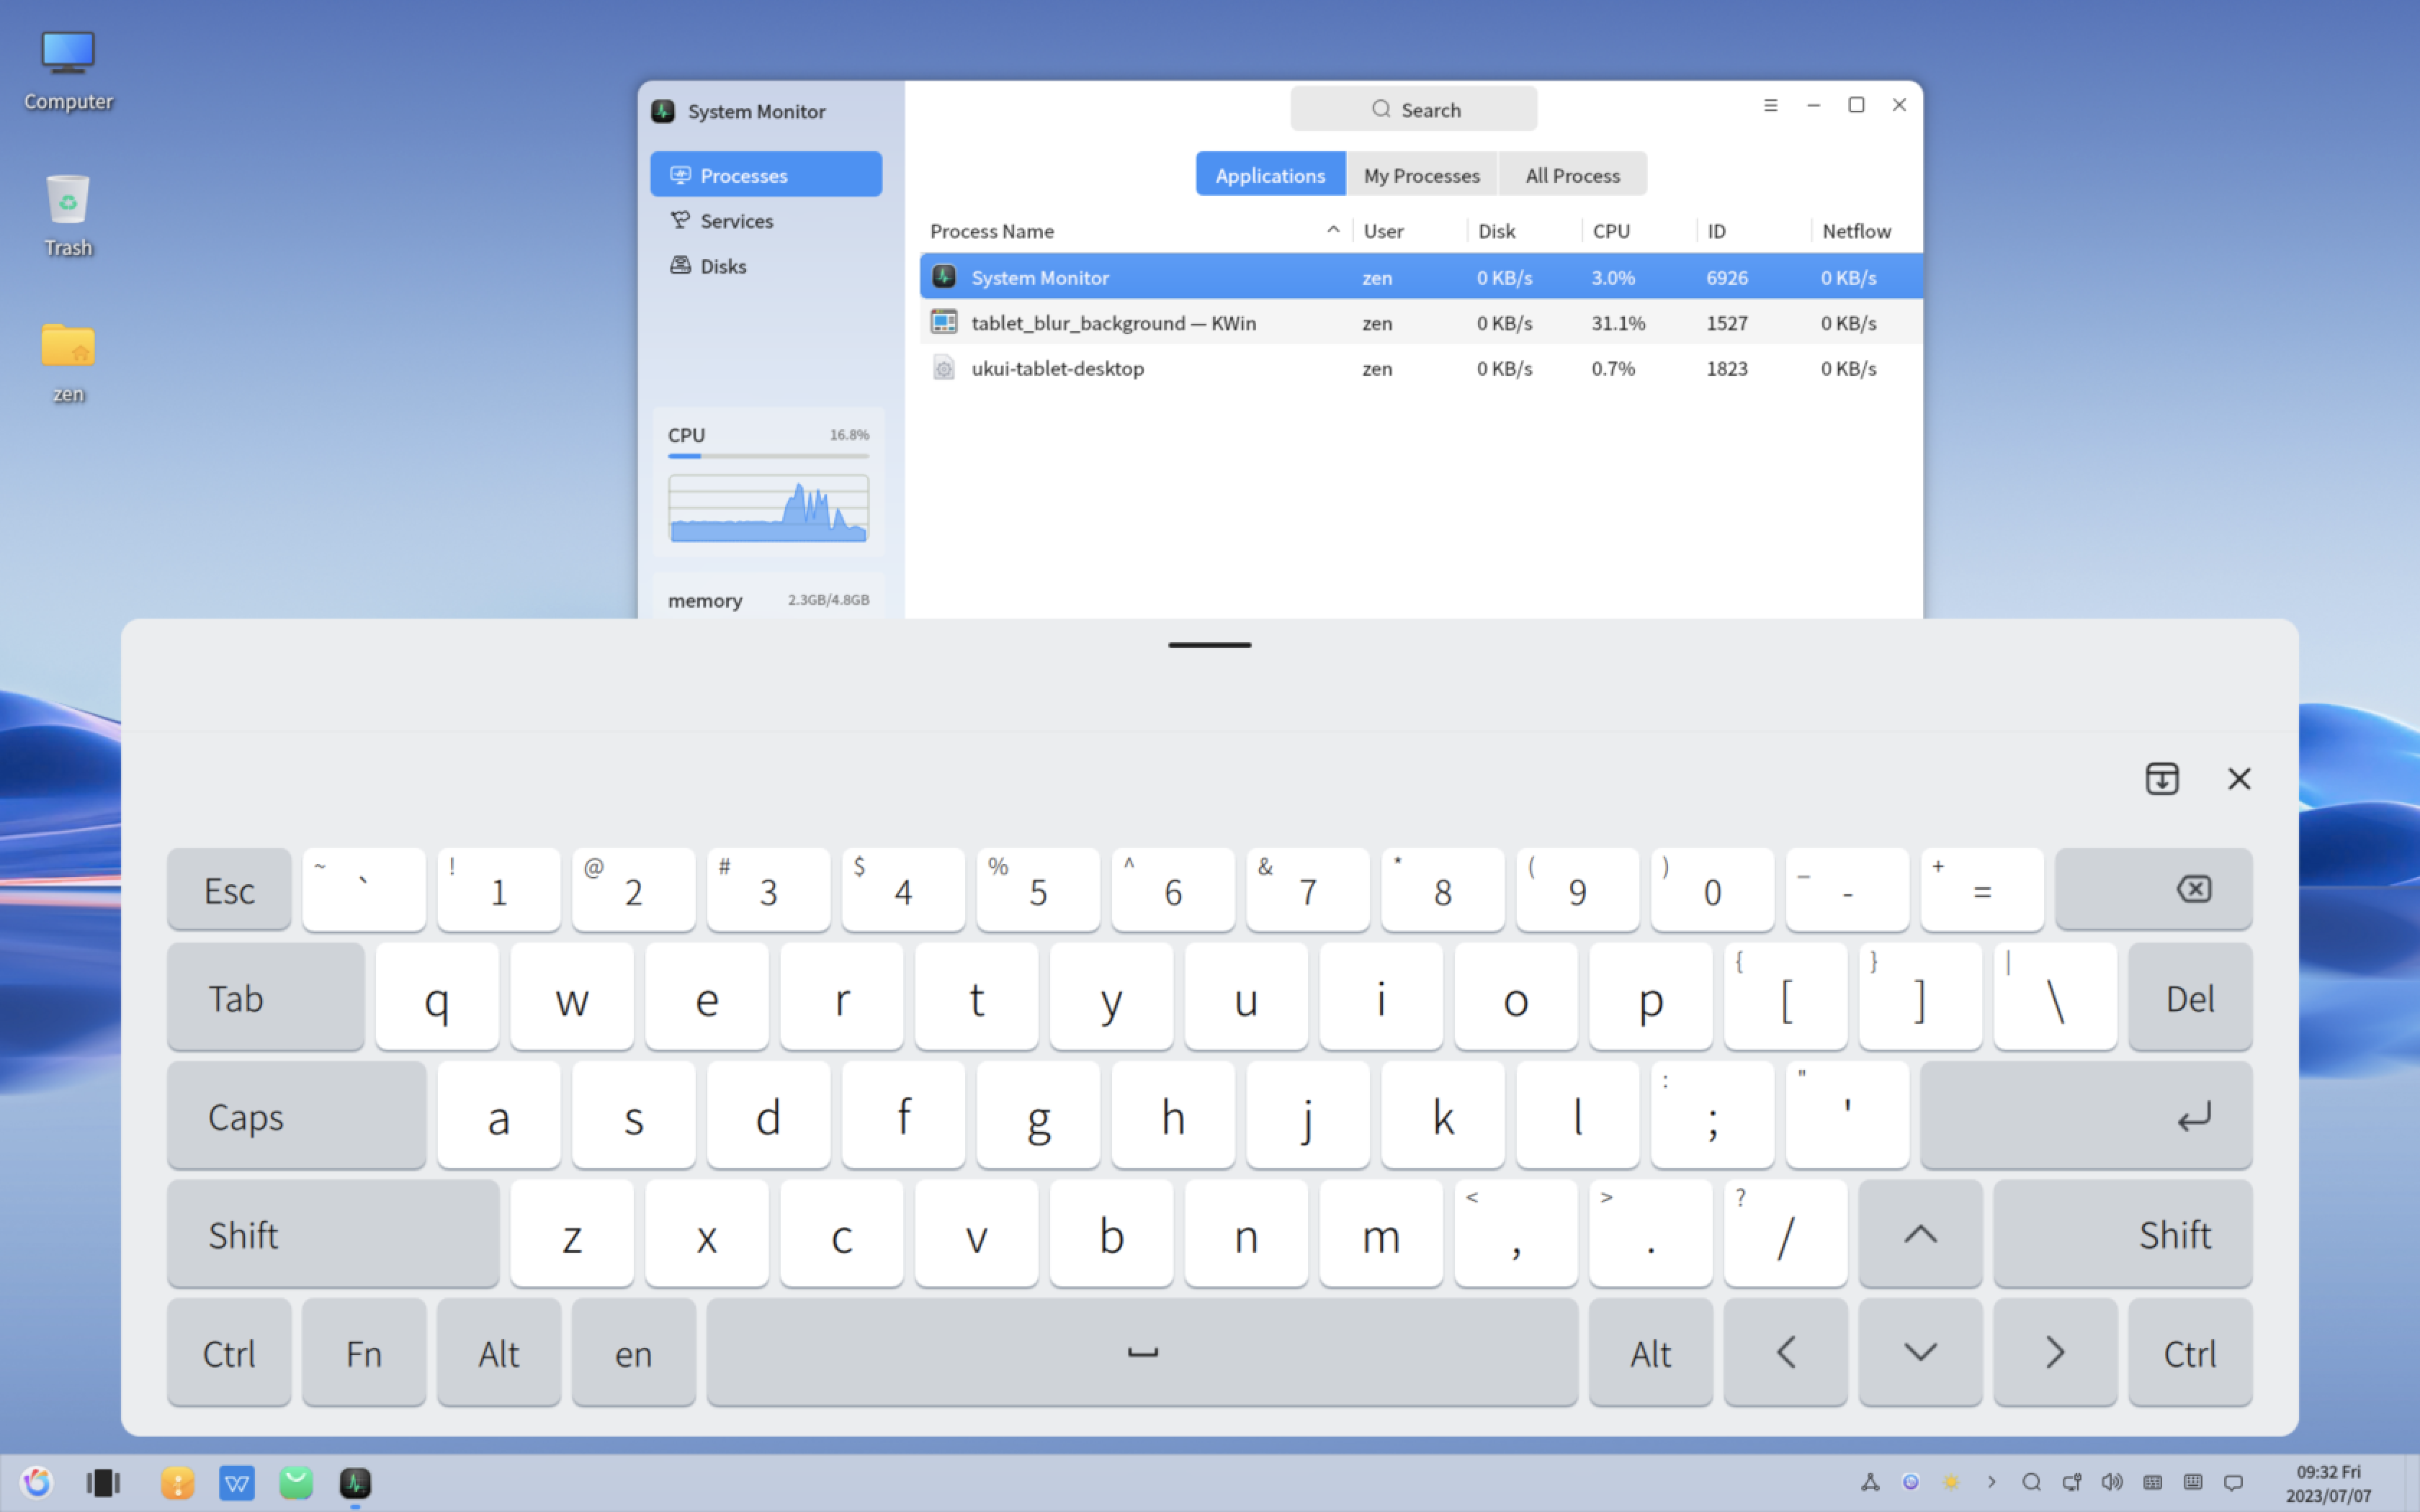Open the start menu in the taskbar
Screen dimensions: 2420x1512
coord(37,1482)
